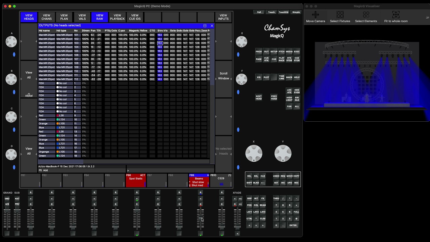
Task: Click the FAN button
Action: (289, 107)
